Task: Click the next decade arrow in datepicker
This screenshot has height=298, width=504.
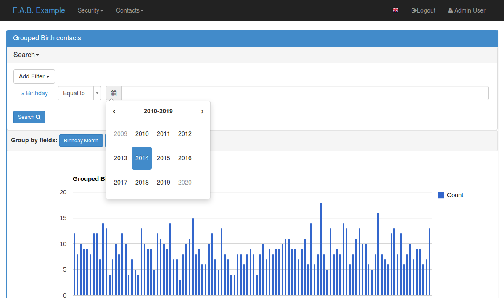Action: click(x=202, y=111)
